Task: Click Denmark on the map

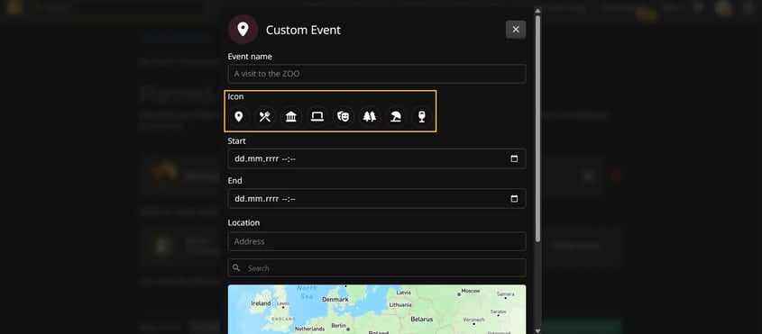Action: pos(335,300)
